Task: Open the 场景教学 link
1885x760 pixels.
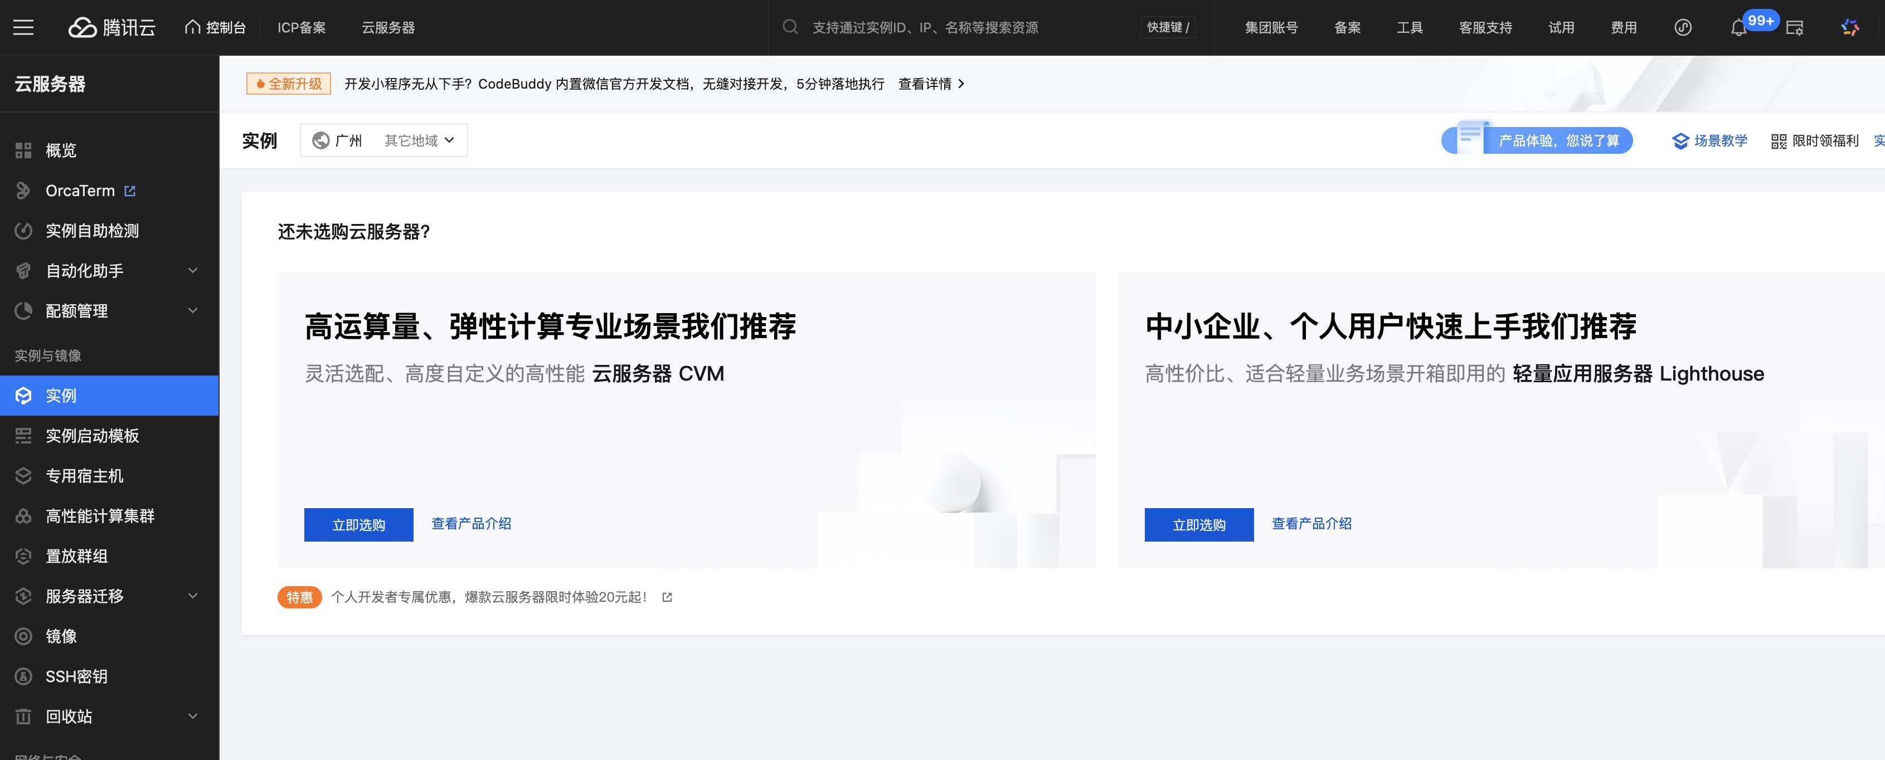Action: pos(1710,140)
